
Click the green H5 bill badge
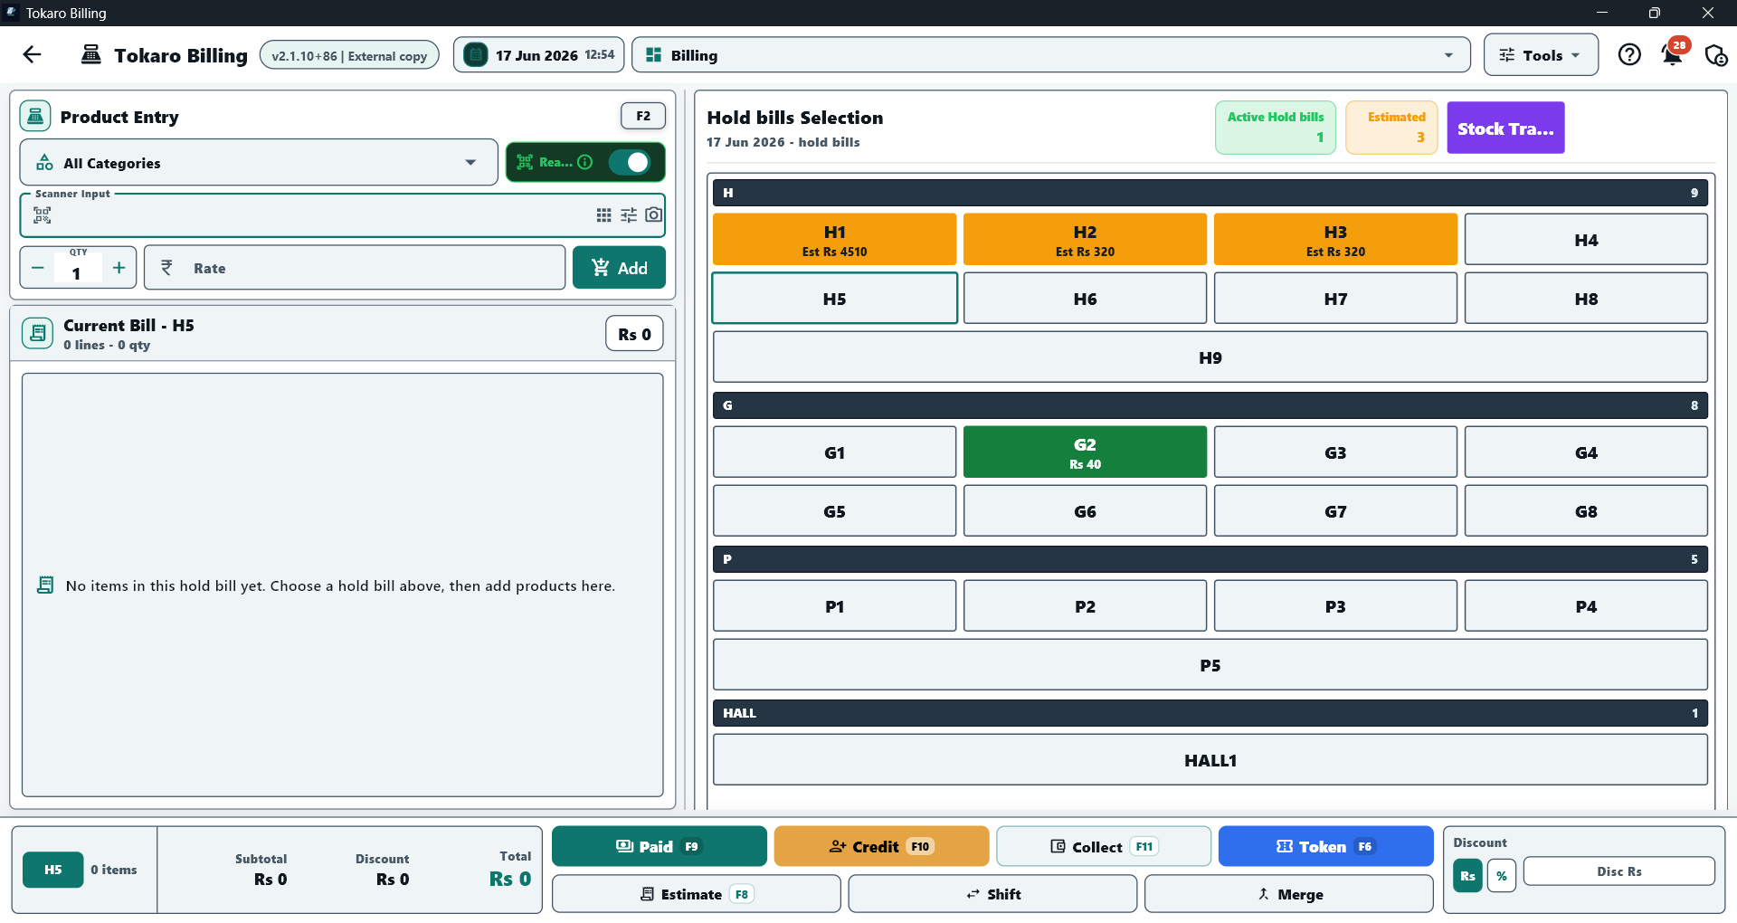(x=53, y=870)
